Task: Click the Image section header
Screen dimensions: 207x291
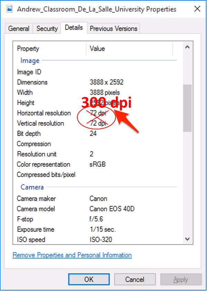Action: coord(30,61)
